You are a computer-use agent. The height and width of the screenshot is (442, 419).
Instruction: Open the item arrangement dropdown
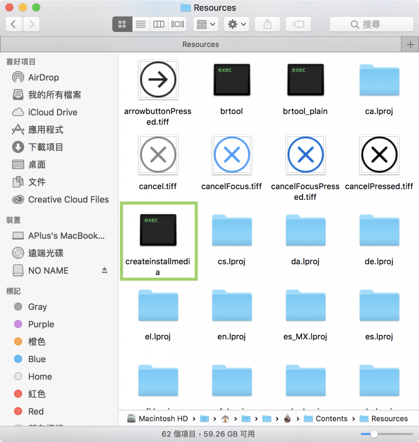click(x=206, y=24)
